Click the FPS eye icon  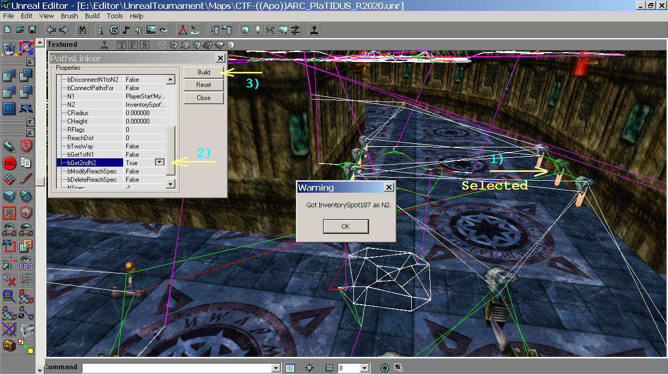pos(26,263)
